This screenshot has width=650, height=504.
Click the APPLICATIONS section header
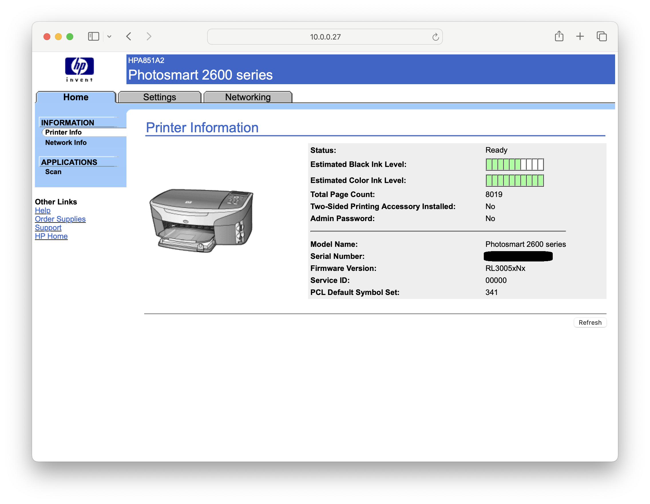coord(69,162)
